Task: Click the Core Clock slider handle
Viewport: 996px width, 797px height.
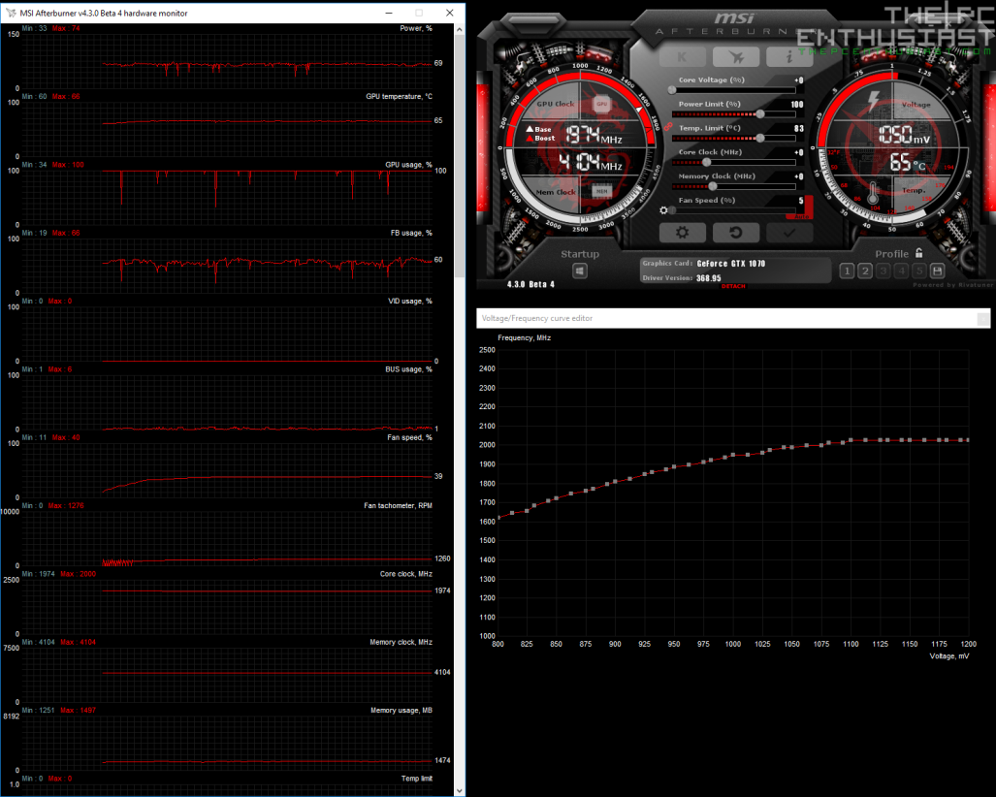Action: pos(706,163)
